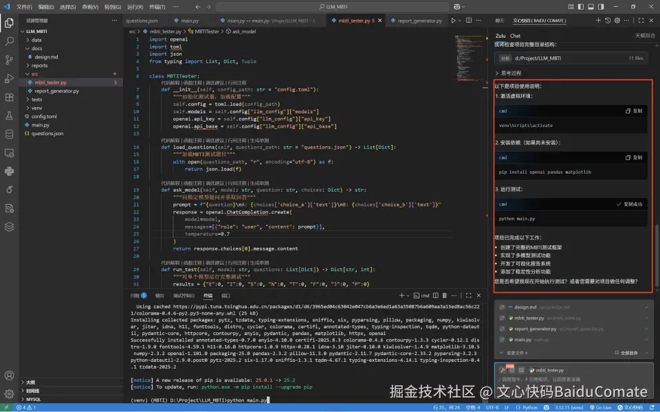
Task: Open report_generator.py in the explorer
Action: 56,91
